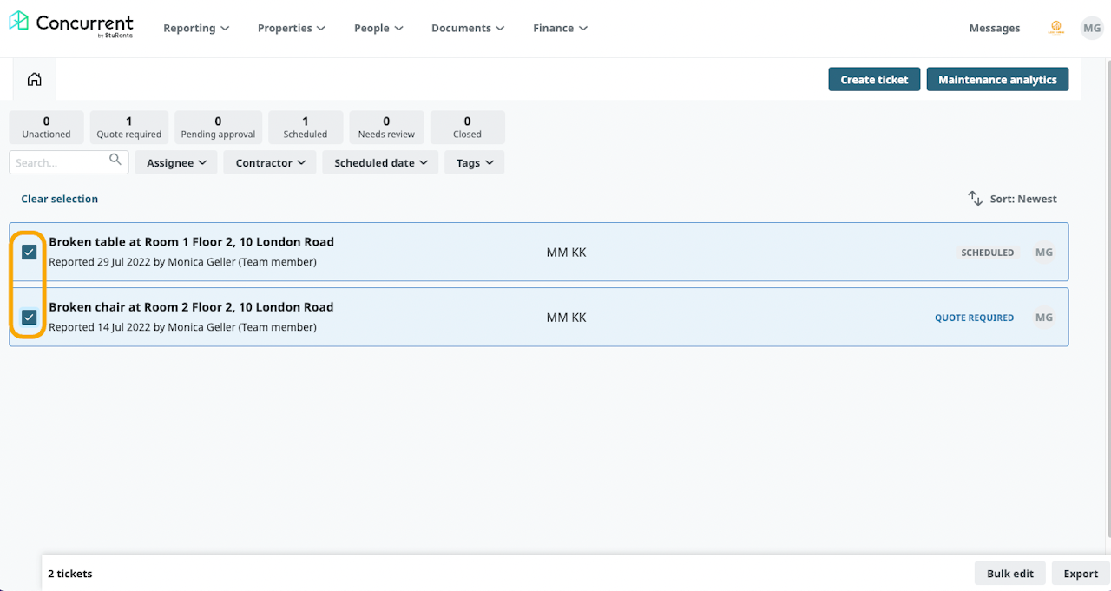Click the orange organization logo icon

click(1056, 28)
